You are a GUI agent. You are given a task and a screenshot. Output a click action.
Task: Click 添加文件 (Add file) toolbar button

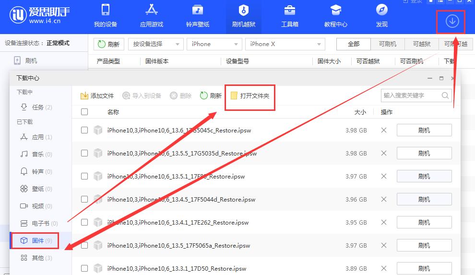(97, 96)
